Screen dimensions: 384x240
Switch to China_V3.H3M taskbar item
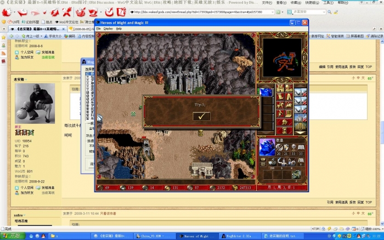pos(154,236)
